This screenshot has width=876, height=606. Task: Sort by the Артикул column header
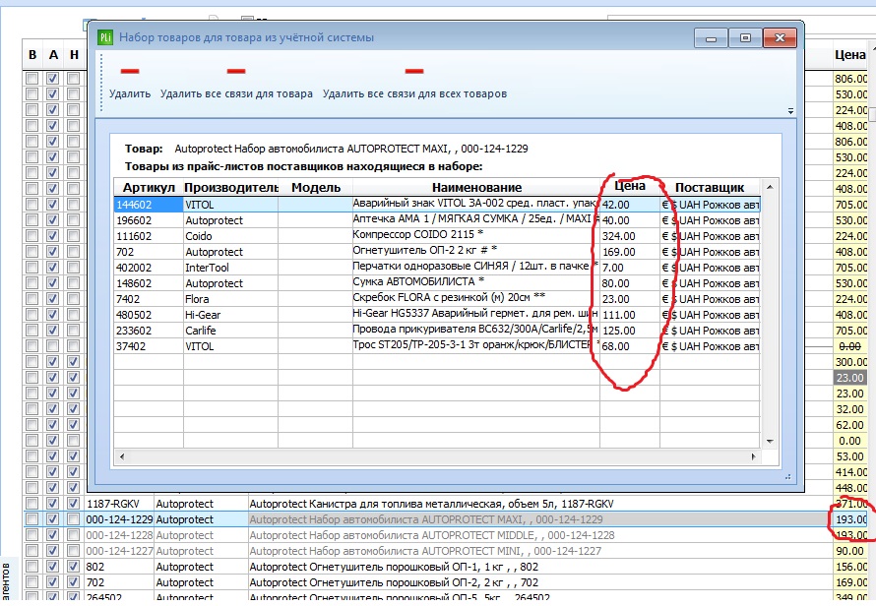pos(149,188)
